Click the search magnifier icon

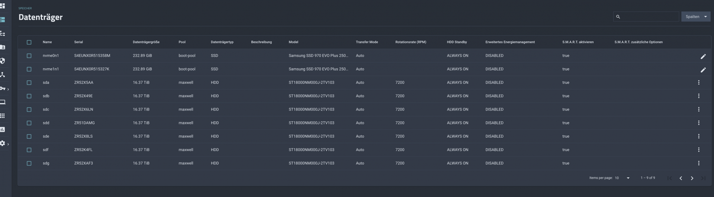(x=618, y=17)
